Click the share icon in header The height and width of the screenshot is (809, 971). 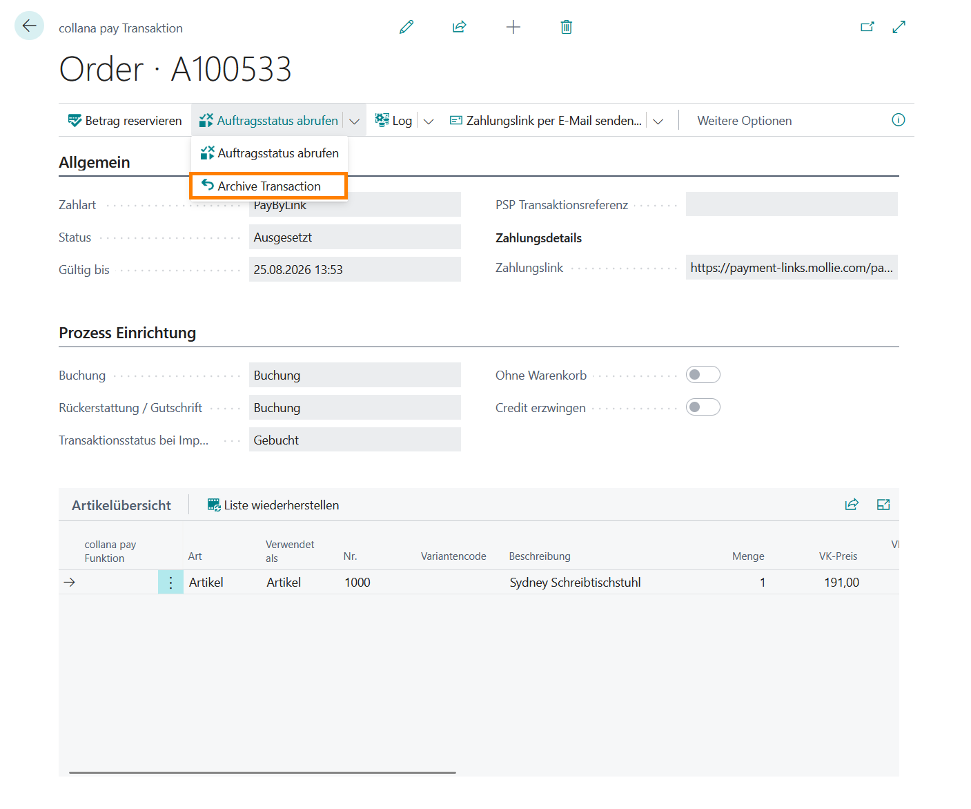[460, 27]
